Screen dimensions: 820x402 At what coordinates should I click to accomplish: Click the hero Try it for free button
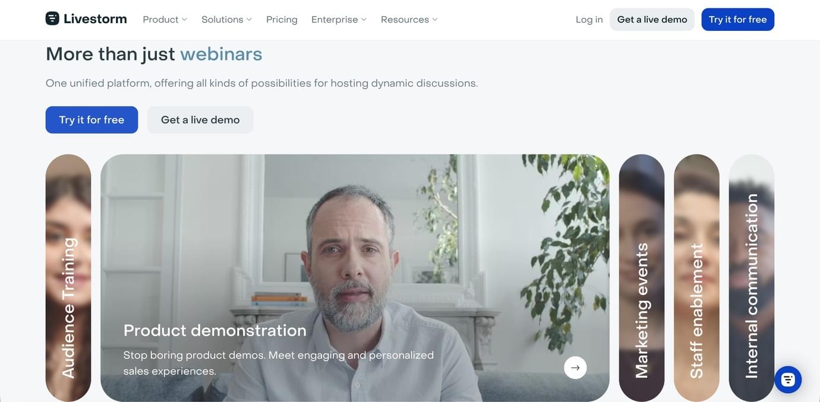[92, 120]
